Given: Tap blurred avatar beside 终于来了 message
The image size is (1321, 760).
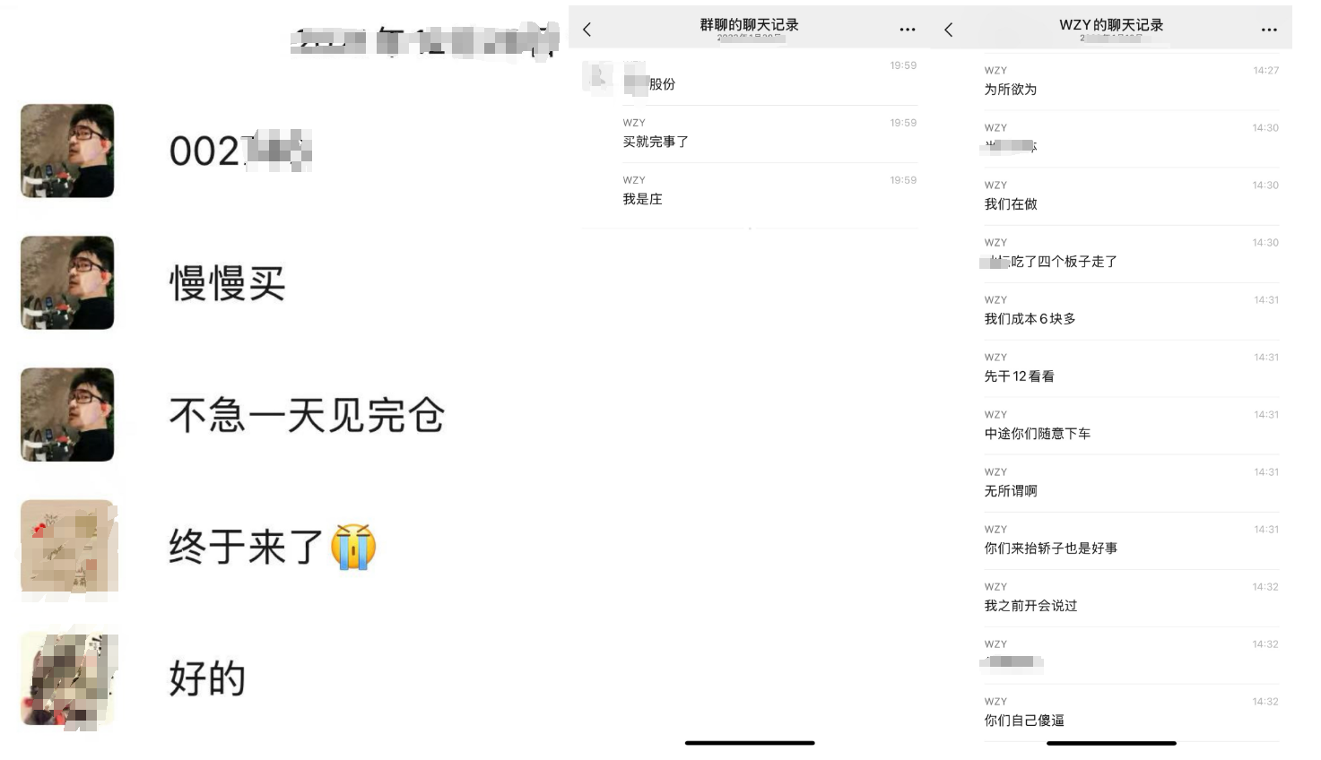Looking at the screenshot, I should (x=69, y=547).
